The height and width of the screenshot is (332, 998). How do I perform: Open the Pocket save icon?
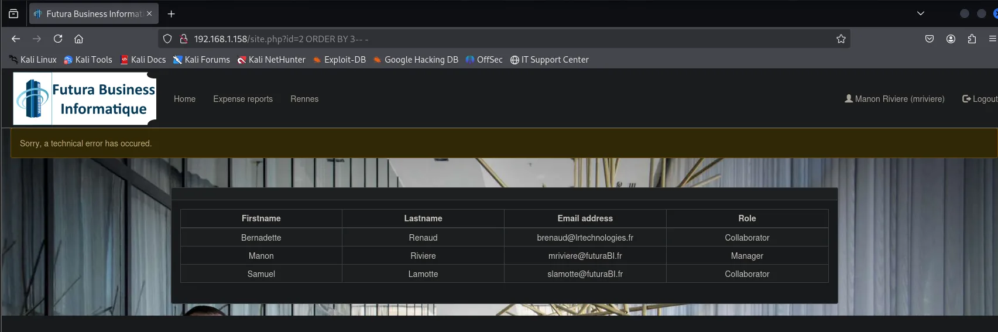[930, 39]
